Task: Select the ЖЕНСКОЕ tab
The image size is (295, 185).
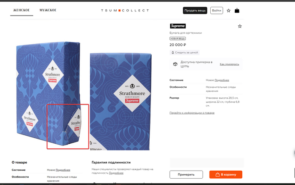Action: tap(21, 10)
